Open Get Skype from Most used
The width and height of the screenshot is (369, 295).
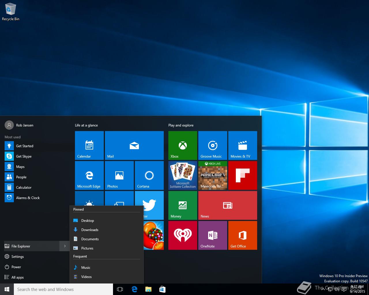37,156
